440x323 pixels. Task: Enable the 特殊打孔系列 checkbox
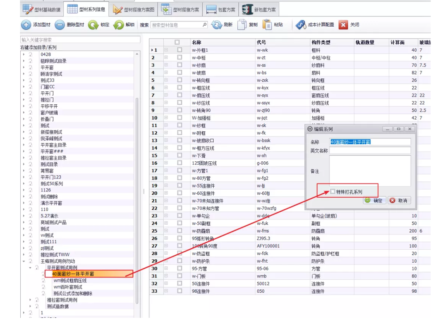[x=333, y=192]
